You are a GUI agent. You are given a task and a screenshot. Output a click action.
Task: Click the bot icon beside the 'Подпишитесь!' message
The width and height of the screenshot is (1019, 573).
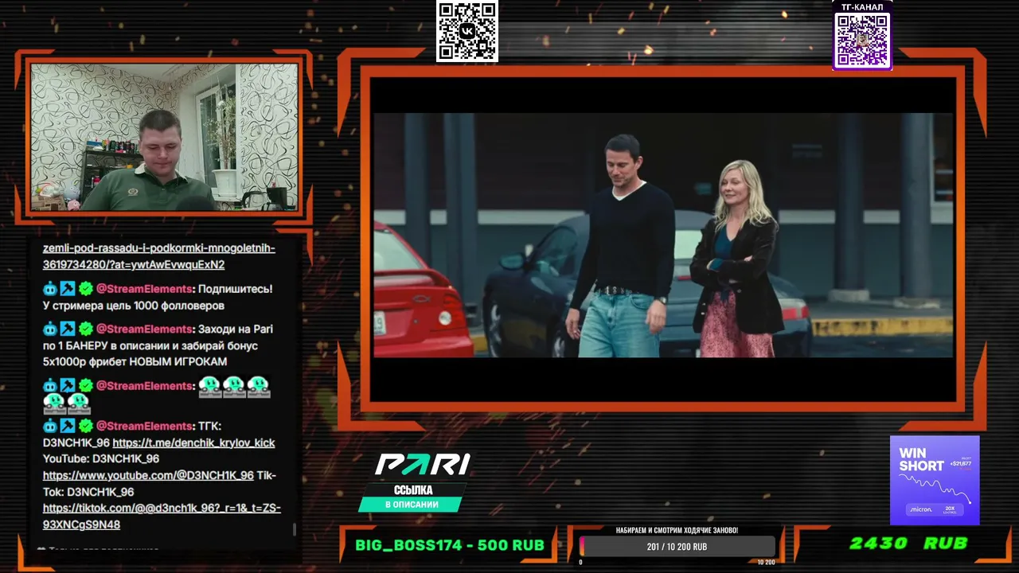(50, 289)
